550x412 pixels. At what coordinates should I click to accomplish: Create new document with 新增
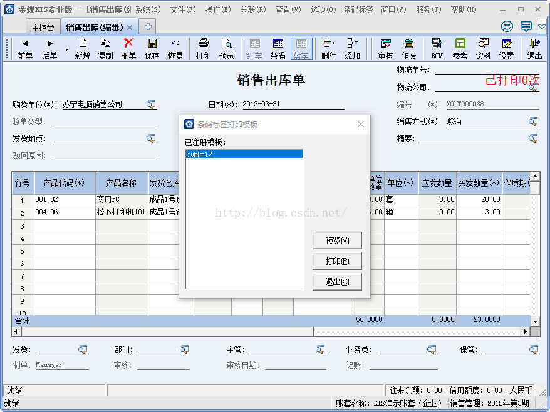[x=83, y=49]
